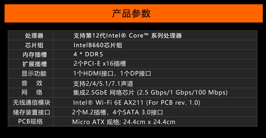Click the 产品参数 orange header banner
266x138 pixels.
[x=134, y=13]
